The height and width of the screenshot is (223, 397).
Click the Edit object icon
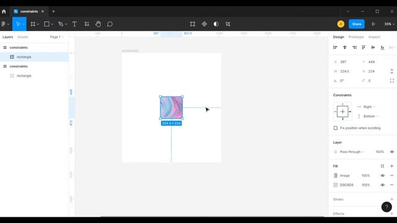click(192, 24)
